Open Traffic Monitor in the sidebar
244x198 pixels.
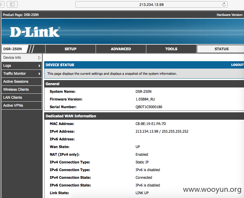(x=22, y=74)
